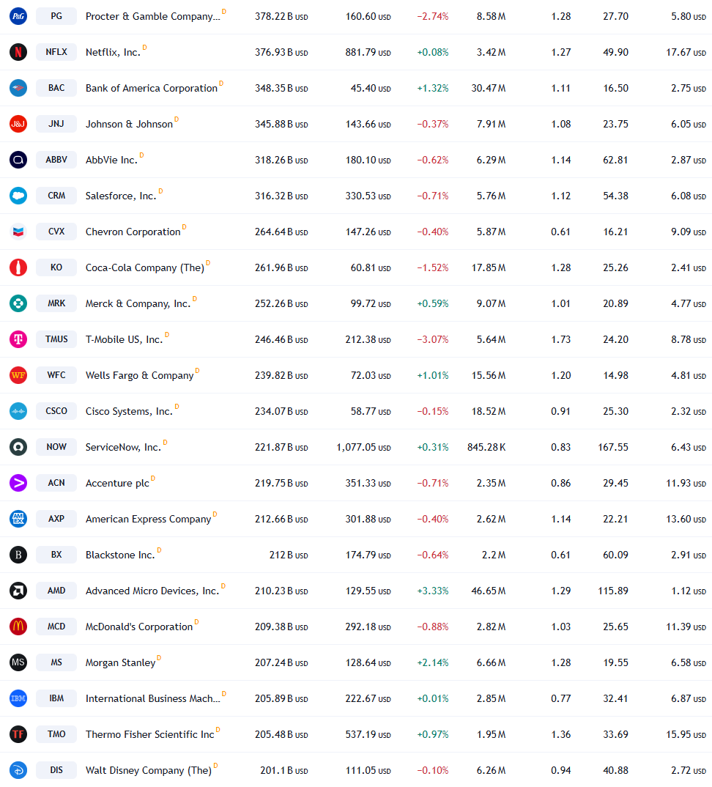The height and width of the screenshot is (787, 712).
Task: Click the 378.22 B USD market cap
Action: pyautogui.click(x=281, y=17)
